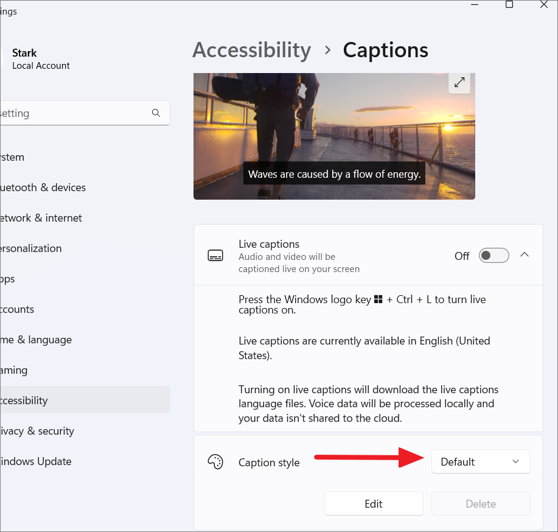558x532 pixels.
Task: Open Personalization settings
Action: (x=84, y=248)
